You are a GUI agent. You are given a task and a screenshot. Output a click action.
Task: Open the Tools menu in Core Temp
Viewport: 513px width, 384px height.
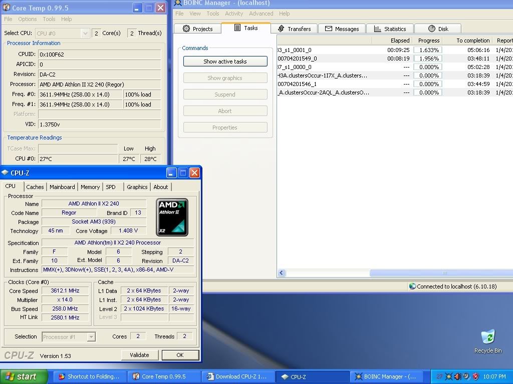[x=49, y=19]
